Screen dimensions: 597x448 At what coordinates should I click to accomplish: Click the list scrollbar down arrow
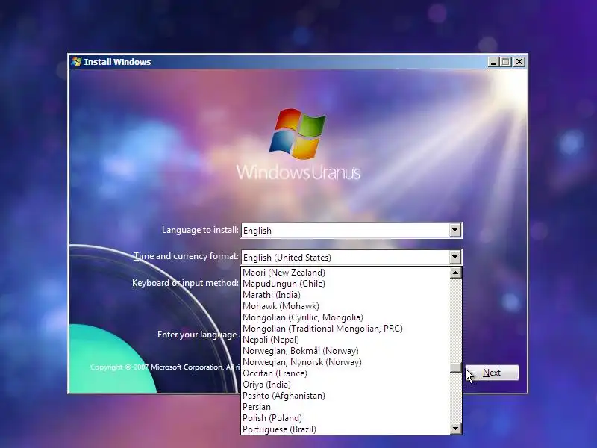455,429
